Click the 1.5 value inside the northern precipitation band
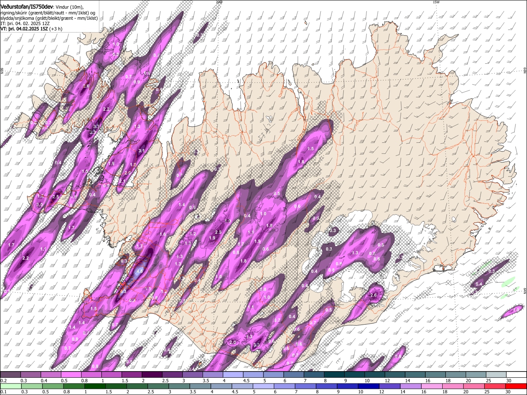Screen dimensions: 527x395 310,149
